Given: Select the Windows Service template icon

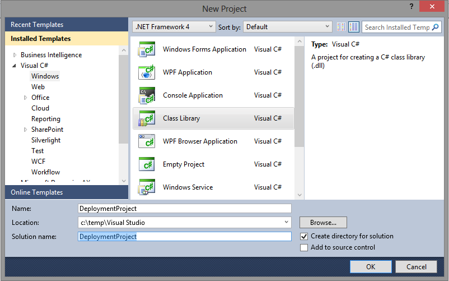Looking at the screenshot, I should point(147,187).
